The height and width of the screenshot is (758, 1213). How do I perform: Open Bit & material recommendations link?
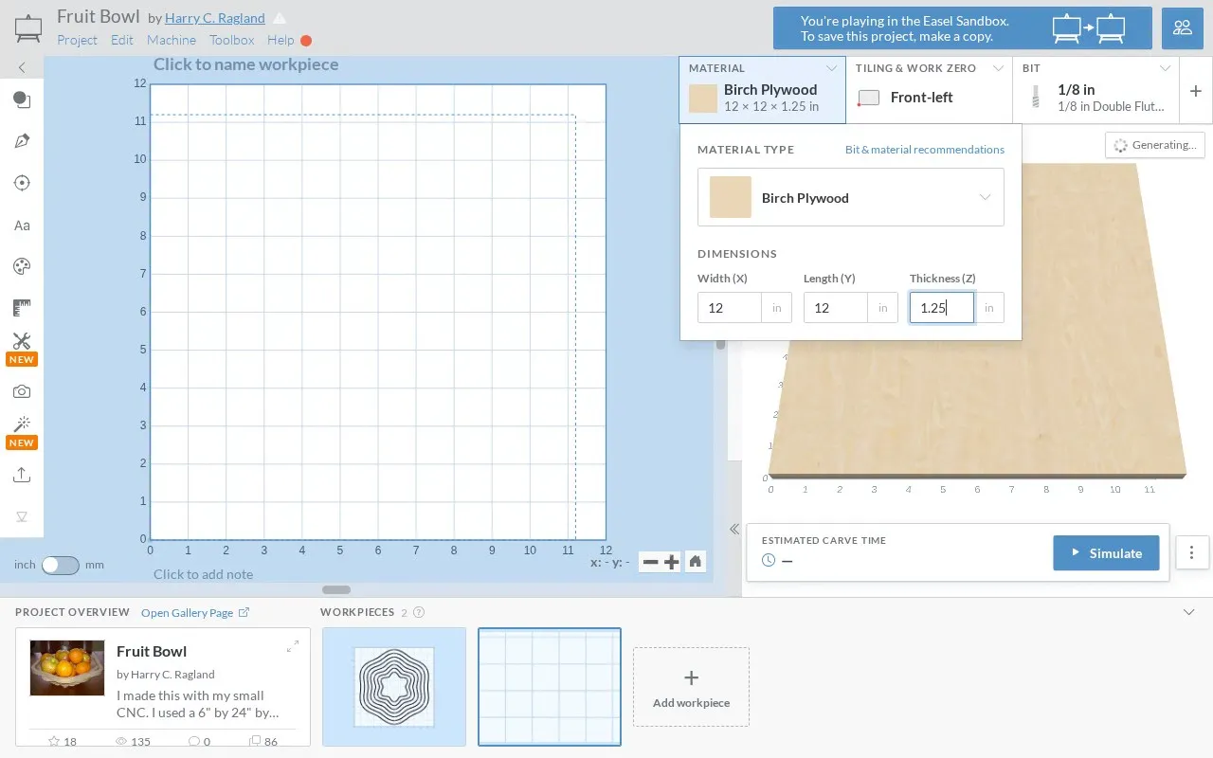925,150
